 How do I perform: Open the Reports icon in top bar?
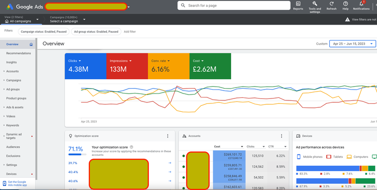point(298,4)
